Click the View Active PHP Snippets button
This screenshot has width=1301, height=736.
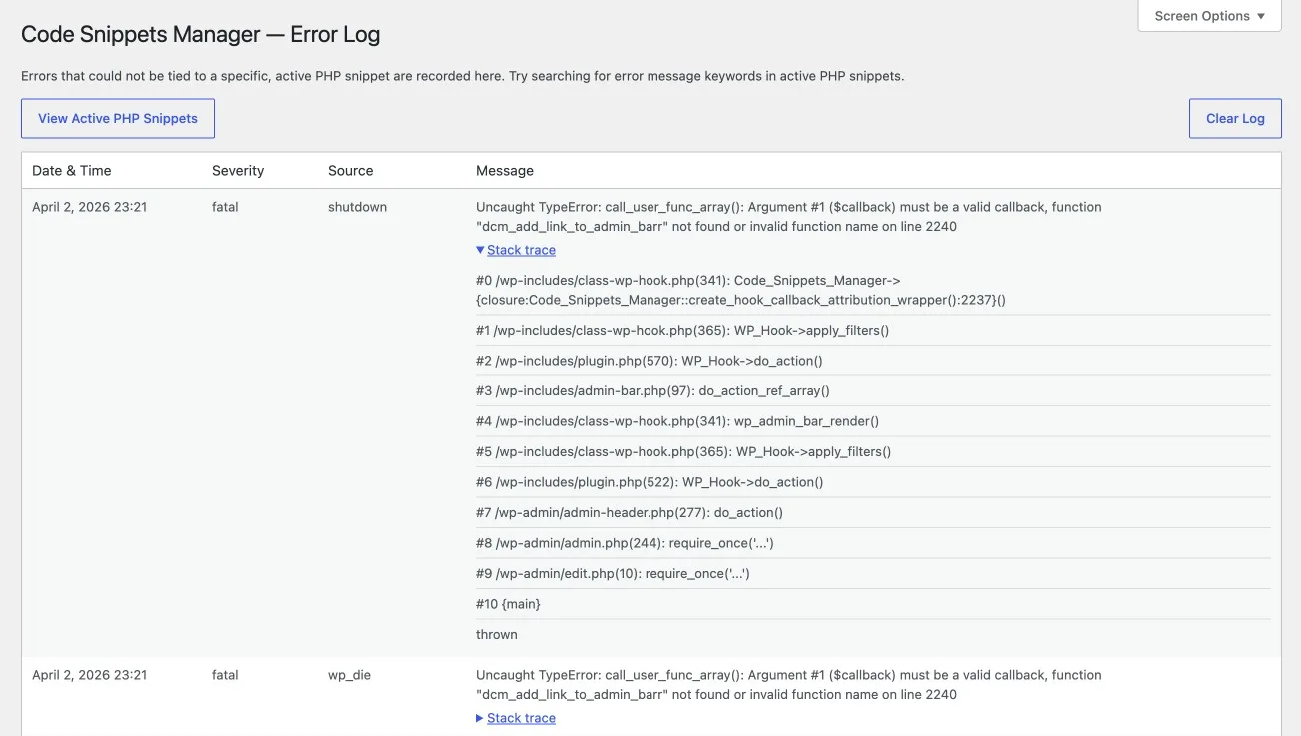[x=118, y=118]
